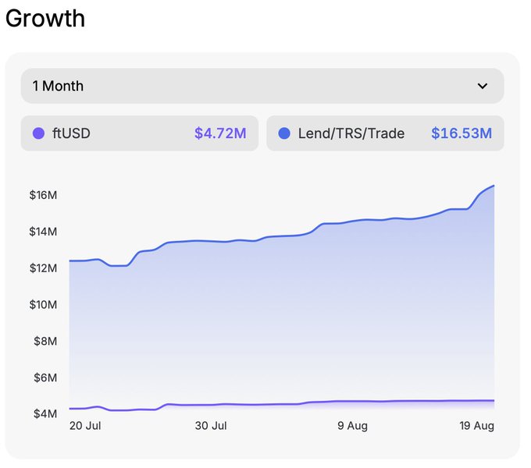Click the 9 Aug x-axis label
Image resolution: width=531 pixels, height=468 pixels.
[x=352, y=426]
